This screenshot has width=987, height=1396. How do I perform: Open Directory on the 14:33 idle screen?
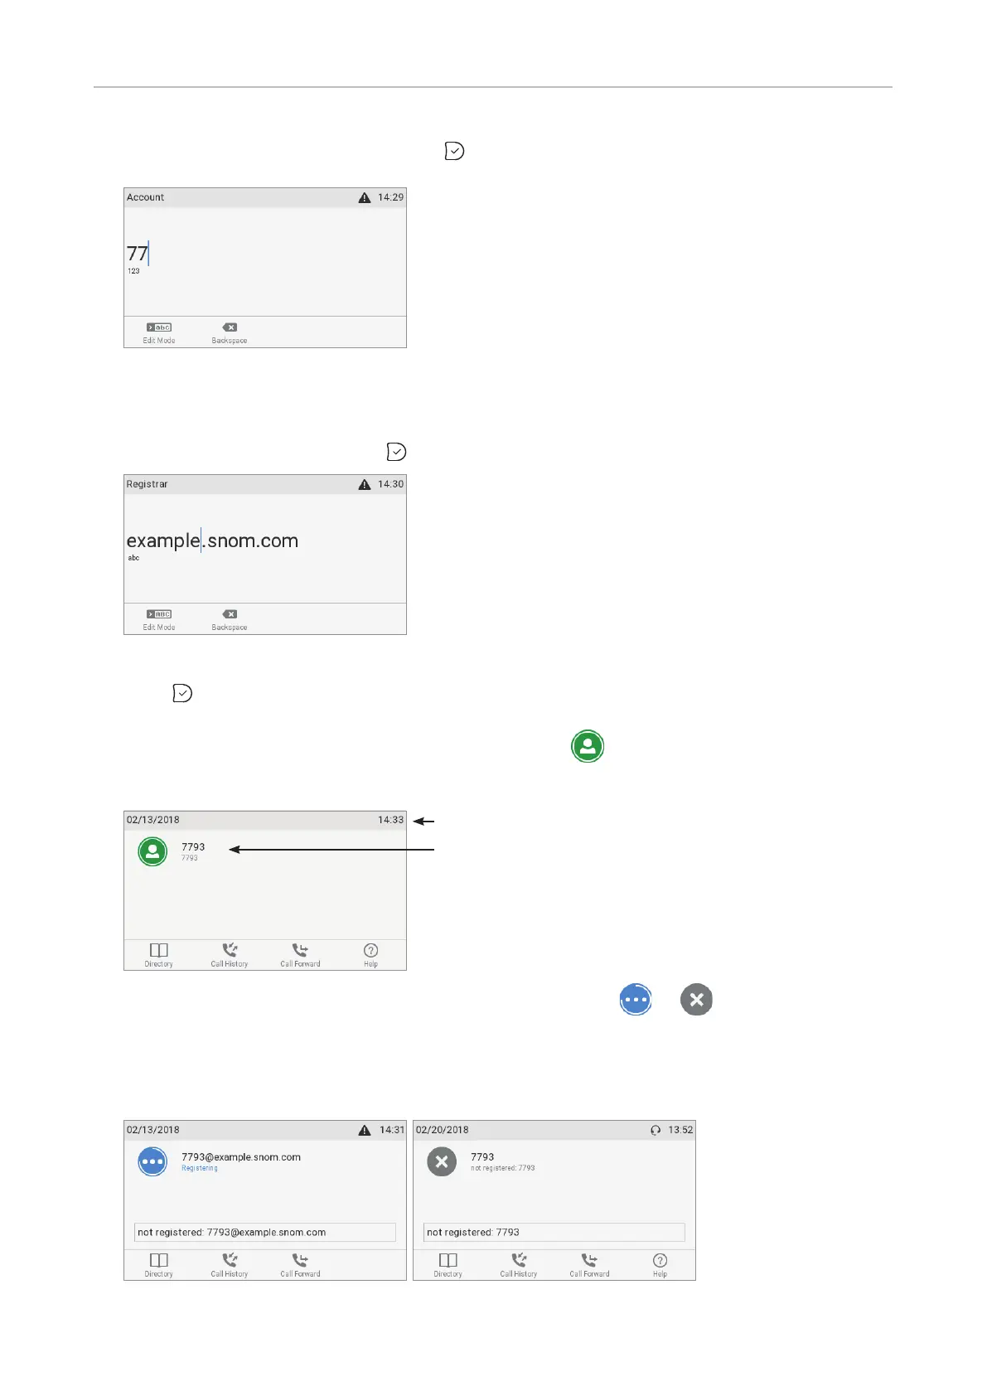(x=159, y=954)
